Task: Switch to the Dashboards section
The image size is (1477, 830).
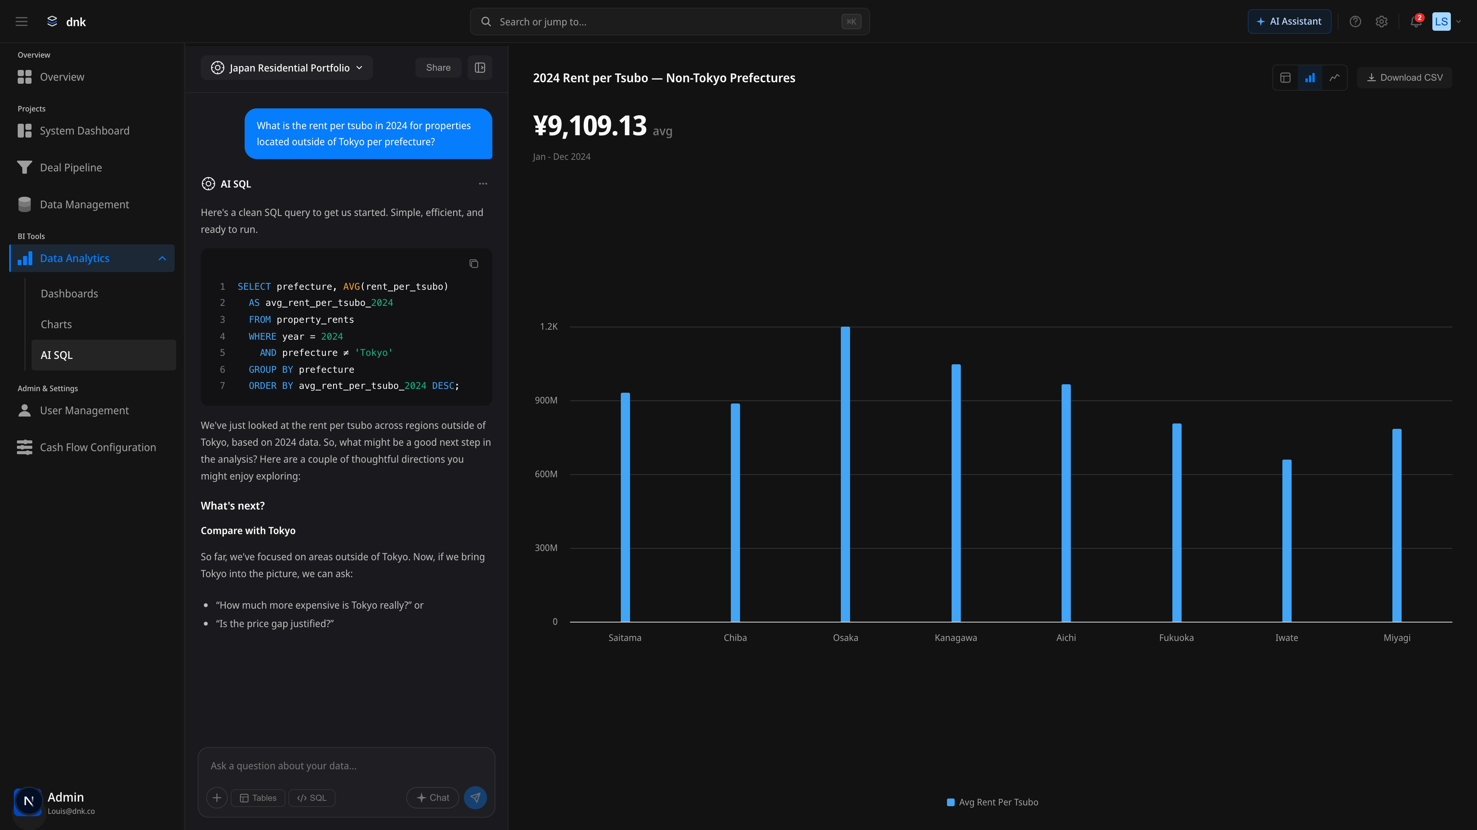Action: (69, 293)
